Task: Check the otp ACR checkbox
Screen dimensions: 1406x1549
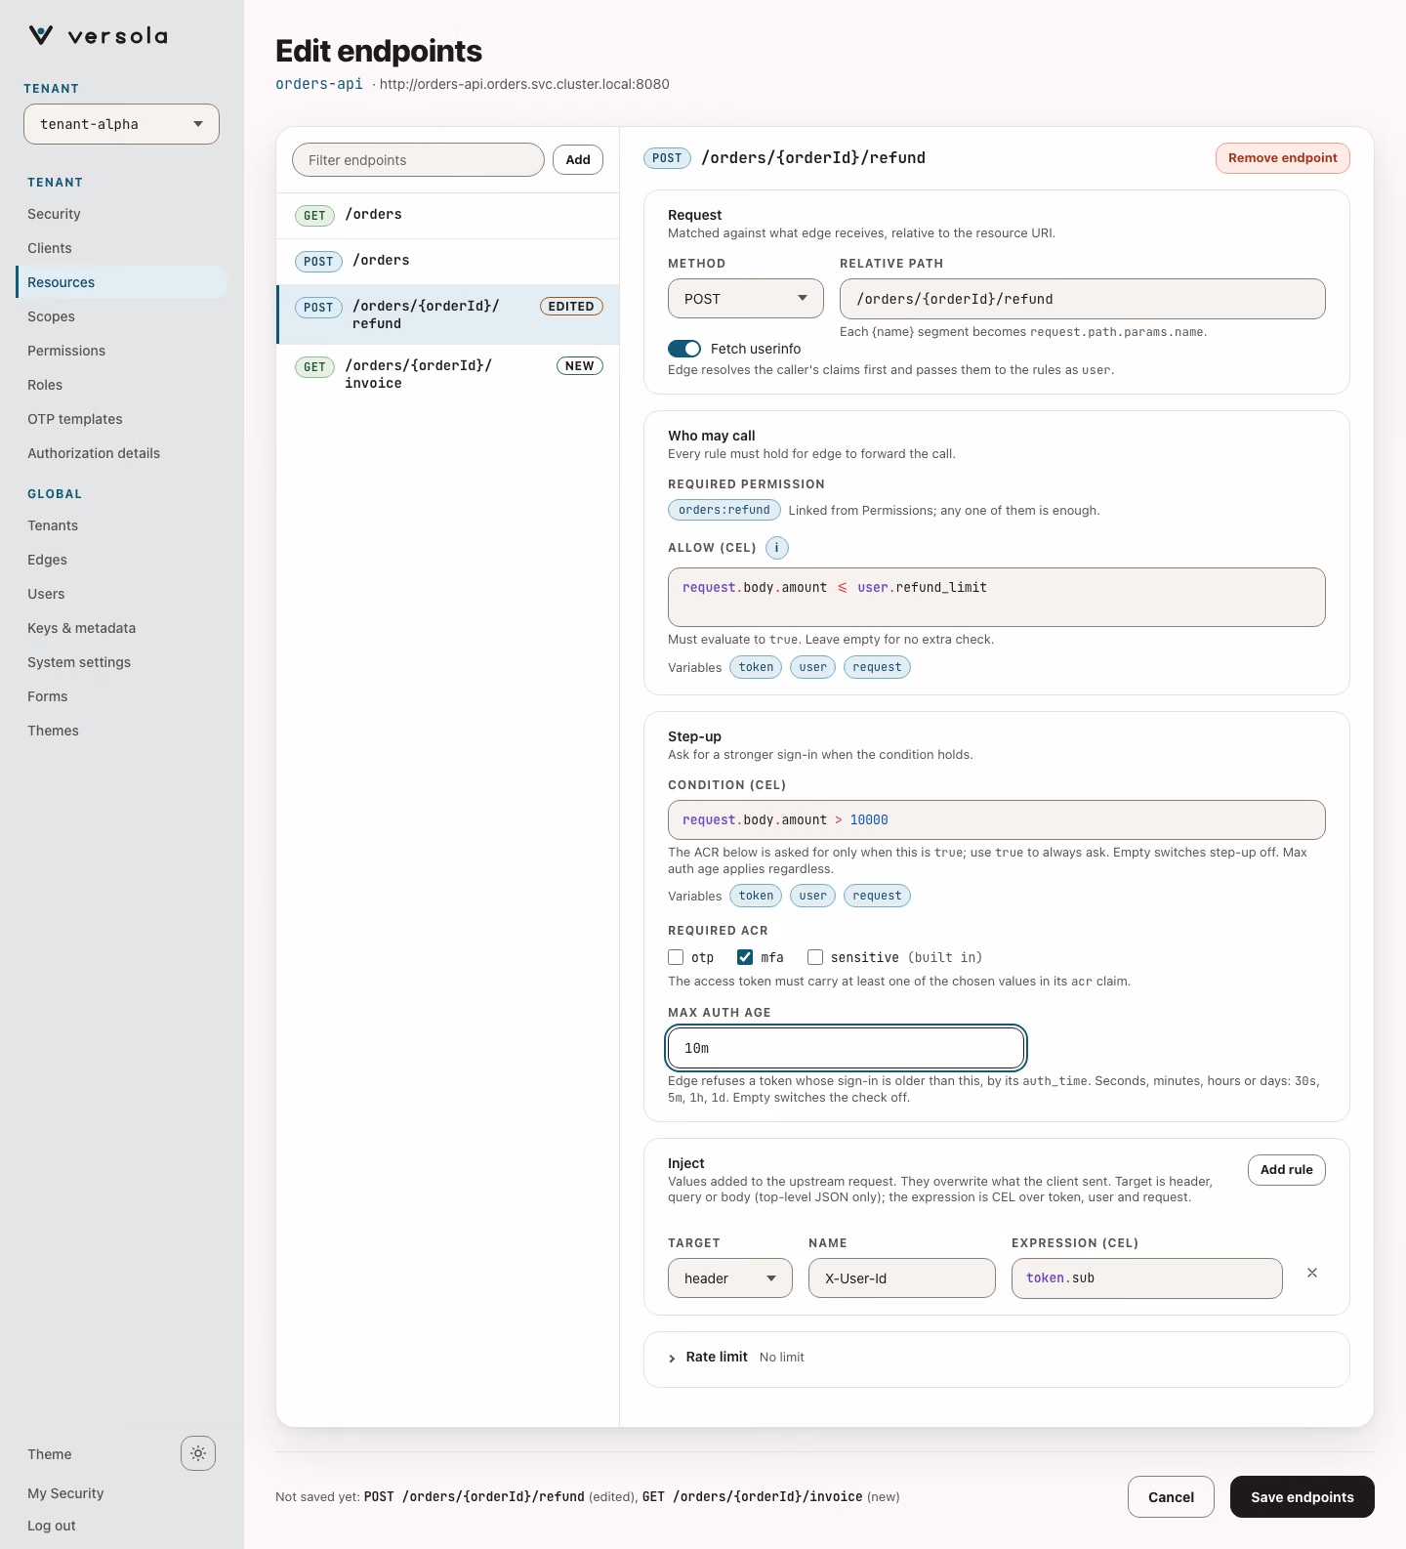Action: coord(676,957)
